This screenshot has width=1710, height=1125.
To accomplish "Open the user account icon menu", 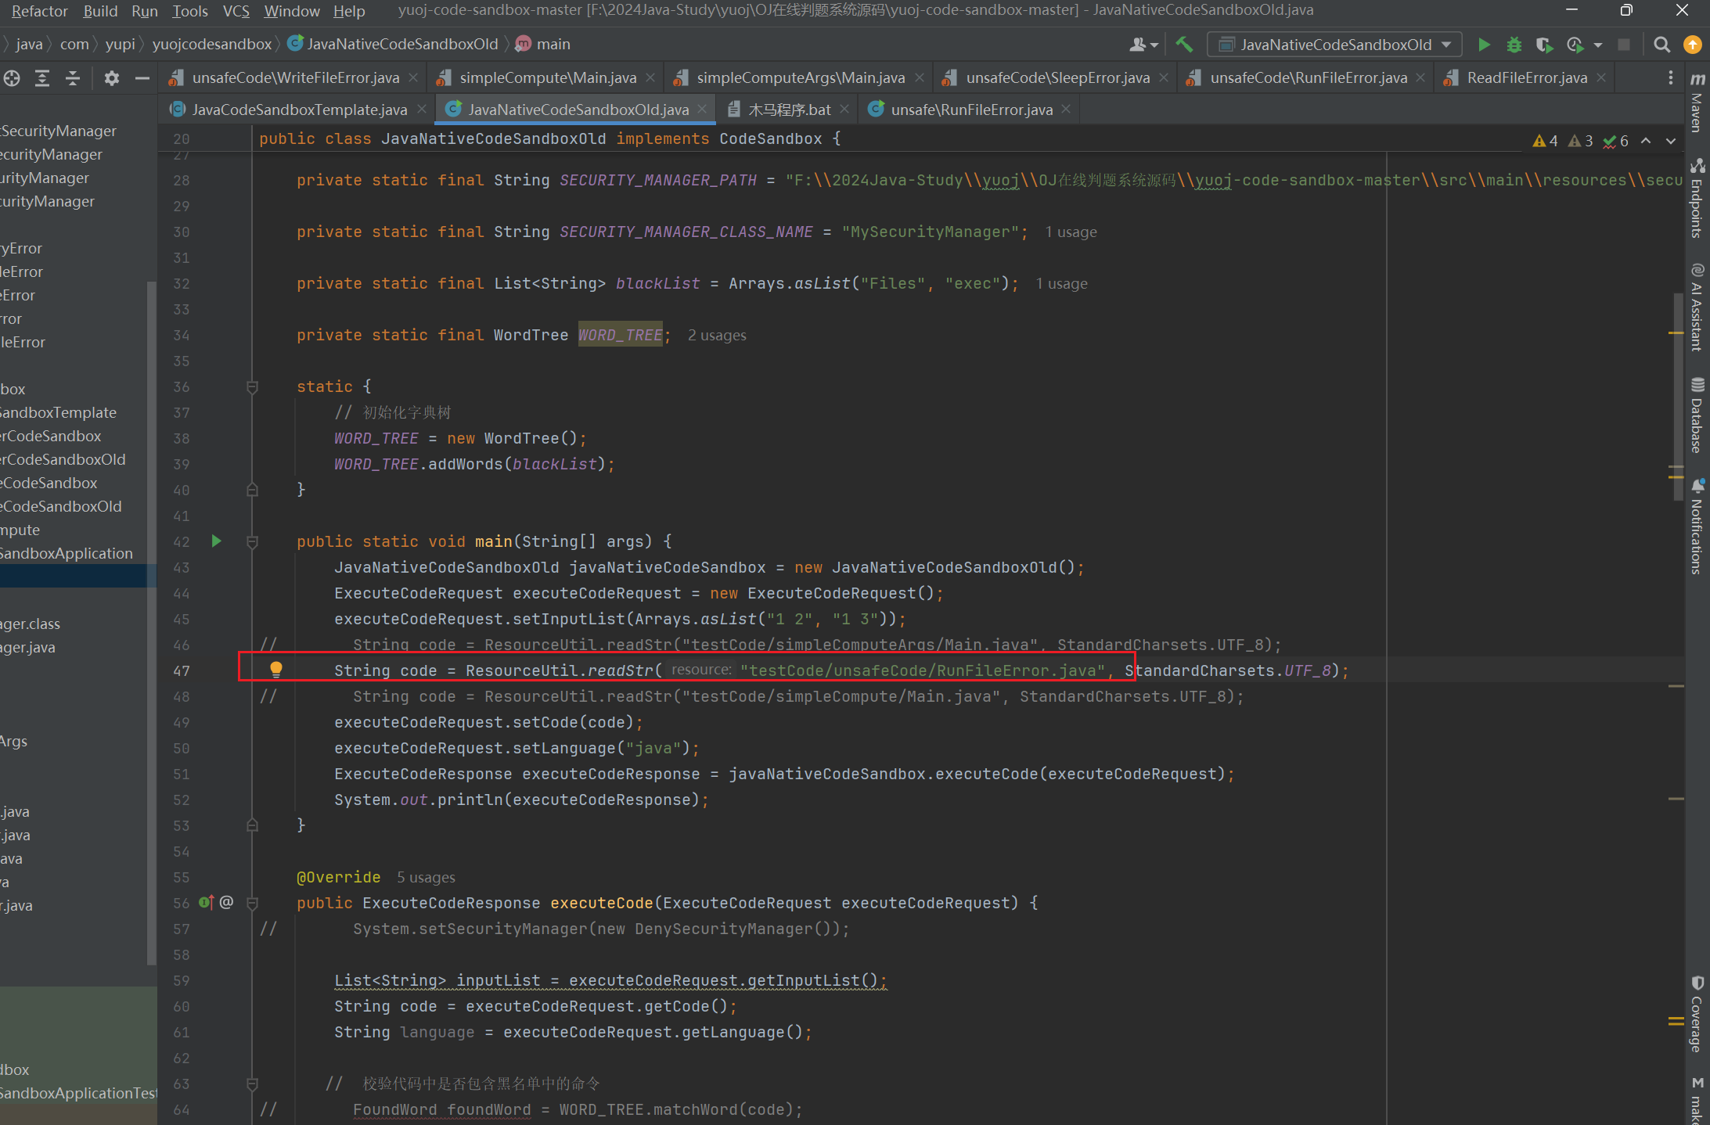I will point(1143,45).
